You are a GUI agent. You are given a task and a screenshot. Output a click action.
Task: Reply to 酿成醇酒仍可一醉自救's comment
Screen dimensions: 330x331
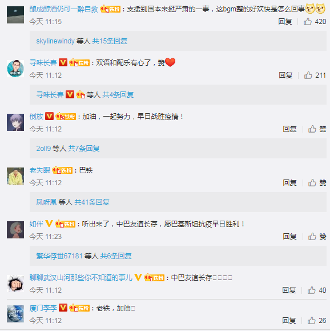pos(285,21)
